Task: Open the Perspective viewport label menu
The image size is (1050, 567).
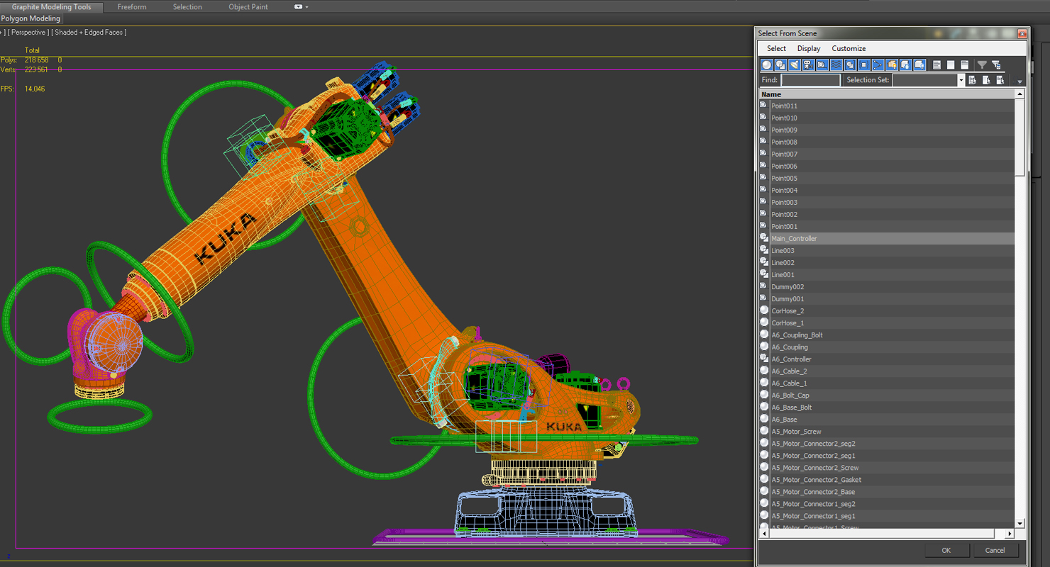Action: coord(29,33)
